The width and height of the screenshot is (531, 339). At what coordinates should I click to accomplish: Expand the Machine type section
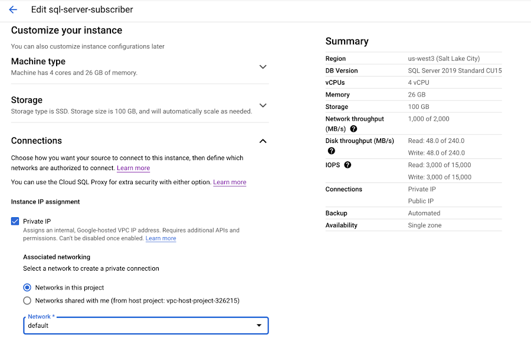(263, 67)
